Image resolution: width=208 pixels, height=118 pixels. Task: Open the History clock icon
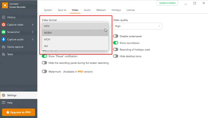[x=4, y=17]
